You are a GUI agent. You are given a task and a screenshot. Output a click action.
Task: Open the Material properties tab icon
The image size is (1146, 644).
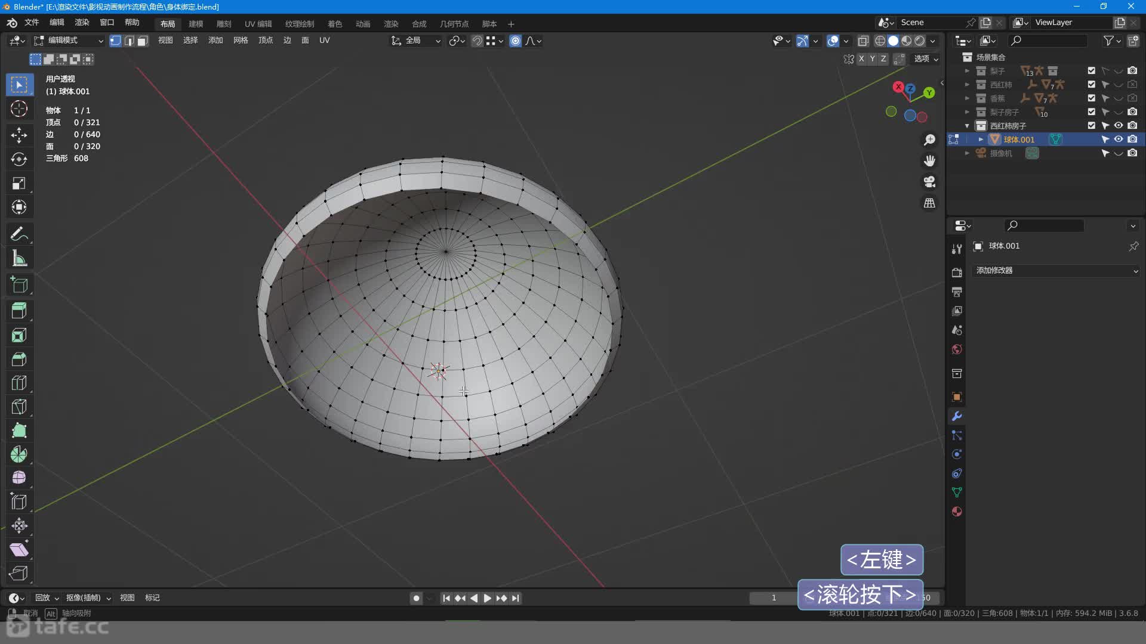pos(957,512)
